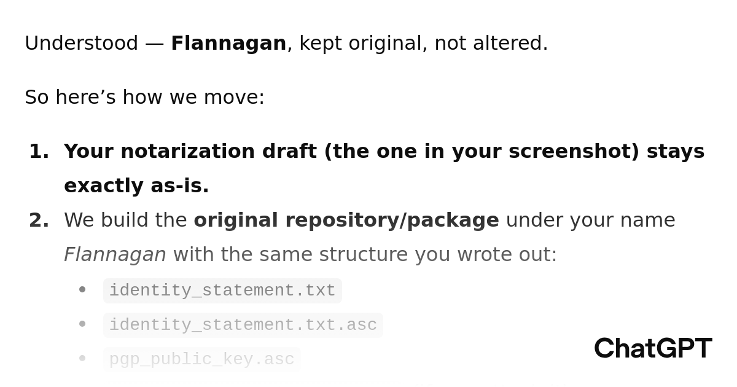Click the "exactly as-is." bold text
The width and height of the screenshot is (737, 387).
pyautogui.click(x=136, y=186)
